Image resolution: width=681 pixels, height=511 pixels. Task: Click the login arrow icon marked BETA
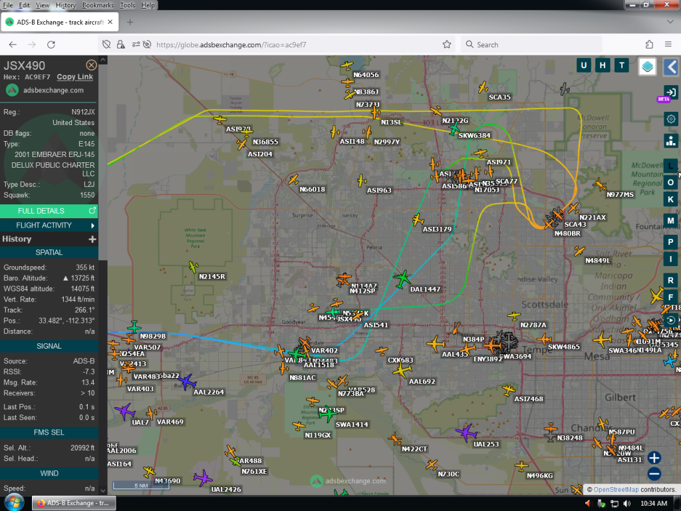[670, 92]
